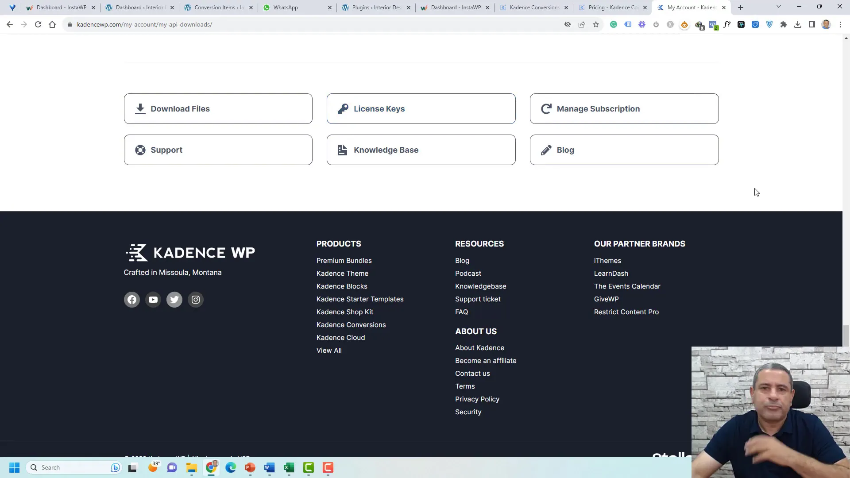Click the Manage Subscription icon
850x478 pixels.
click(546, 108)
